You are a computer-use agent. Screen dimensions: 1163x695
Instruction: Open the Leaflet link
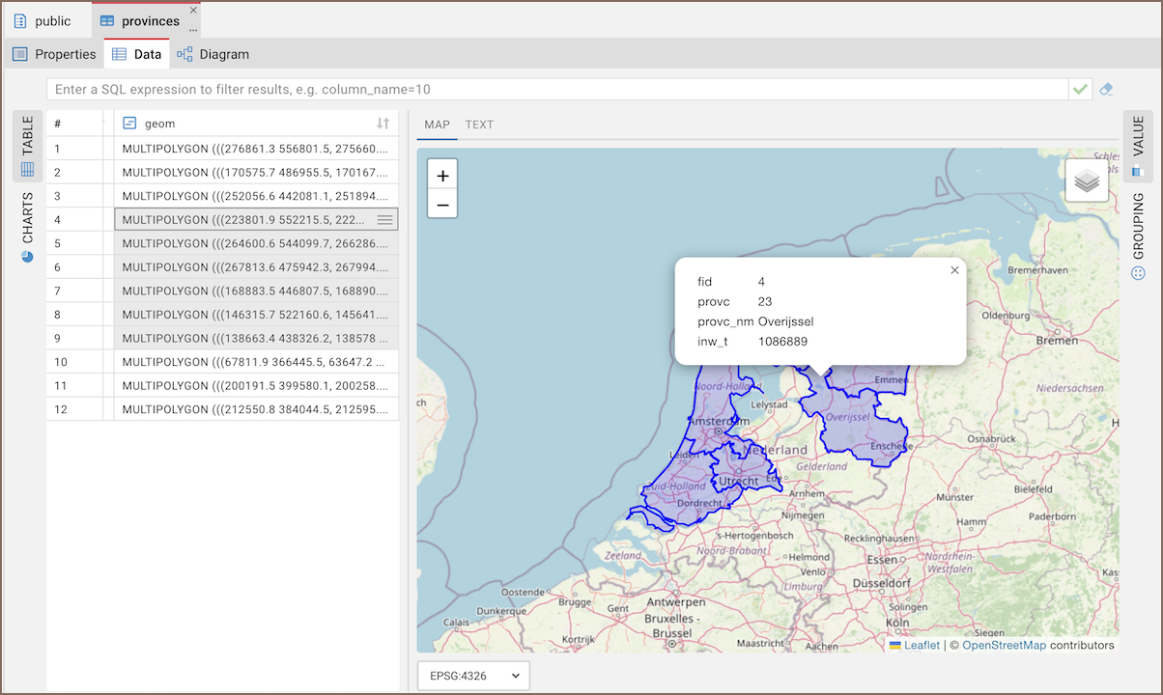coord(921,645)
